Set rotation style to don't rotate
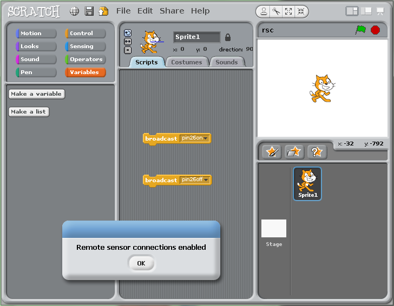 128,50
